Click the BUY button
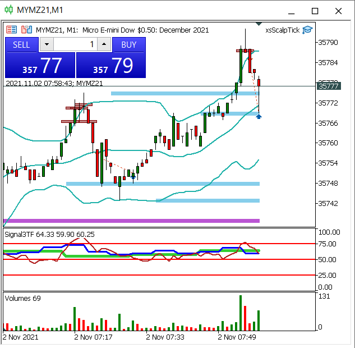Viewport: 355px width, 348px height. tap(129, 45)
